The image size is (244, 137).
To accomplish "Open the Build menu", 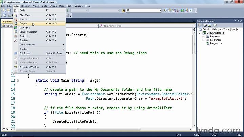I will tap(44, 6).
